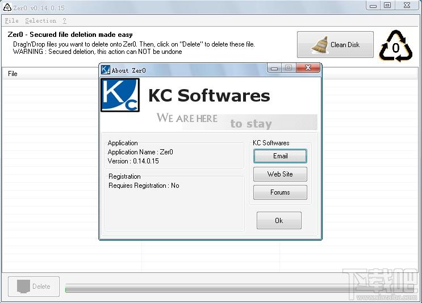Open the File menu
The height and width of the screenshot is (303, 422).
coord(11,20)
